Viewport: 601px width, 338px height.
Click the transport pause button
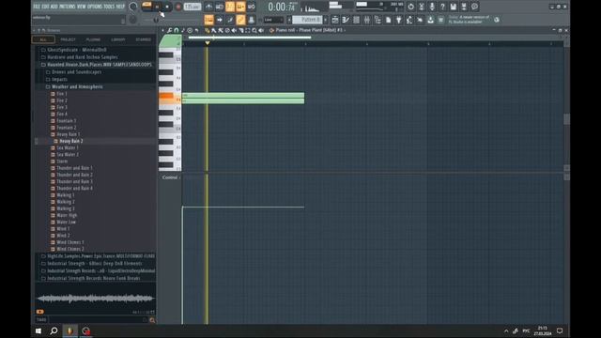pyautogui.click(x=157, y=7)
